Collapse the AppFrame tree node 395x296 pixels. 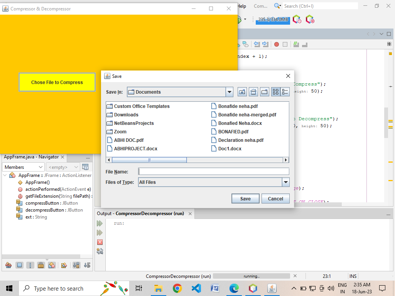click(5, 175)
